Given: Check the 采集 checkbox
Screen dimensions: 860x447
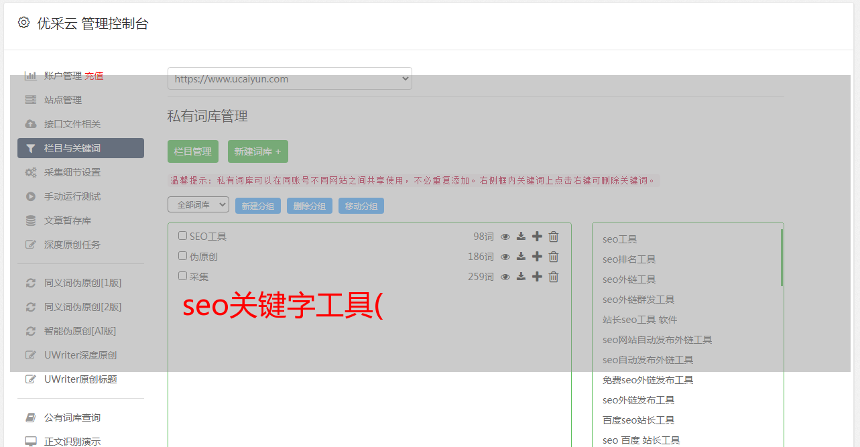Looking at the screenshot, I should [182, 276].
